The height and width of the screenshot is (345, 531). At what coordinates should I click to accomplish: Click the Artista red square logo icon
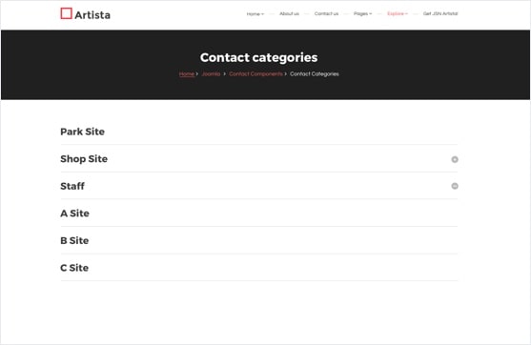click(66, 13)
